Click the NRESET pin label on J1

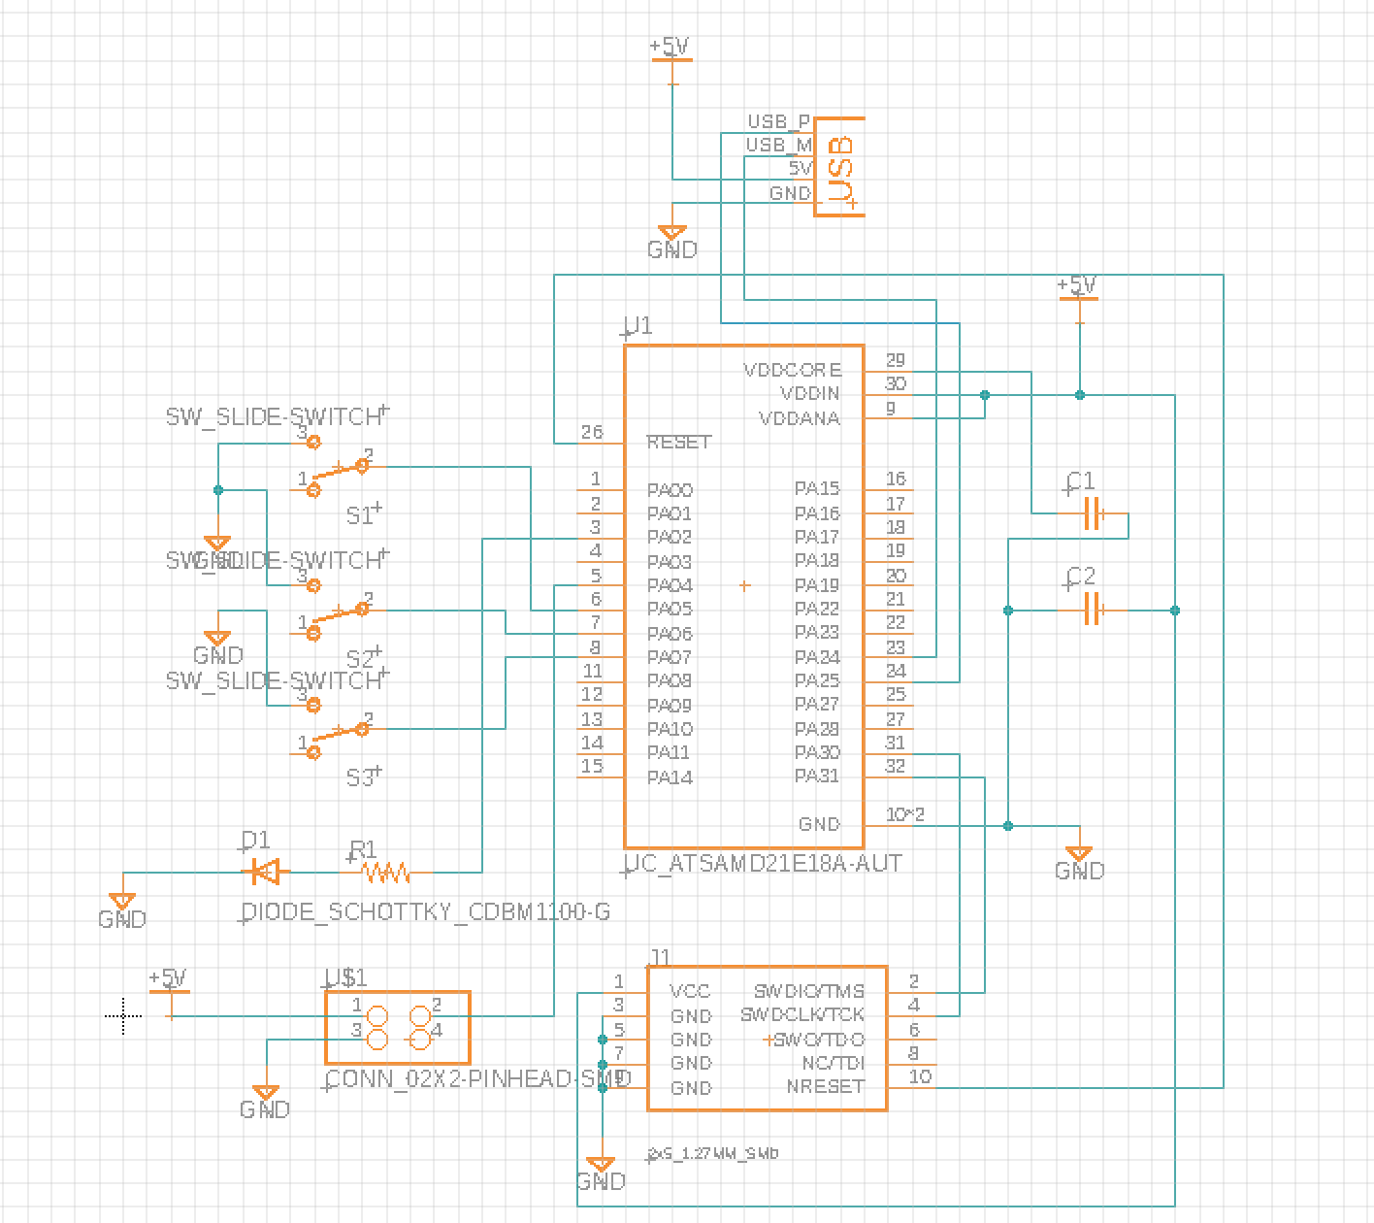tap(825, 1086)
